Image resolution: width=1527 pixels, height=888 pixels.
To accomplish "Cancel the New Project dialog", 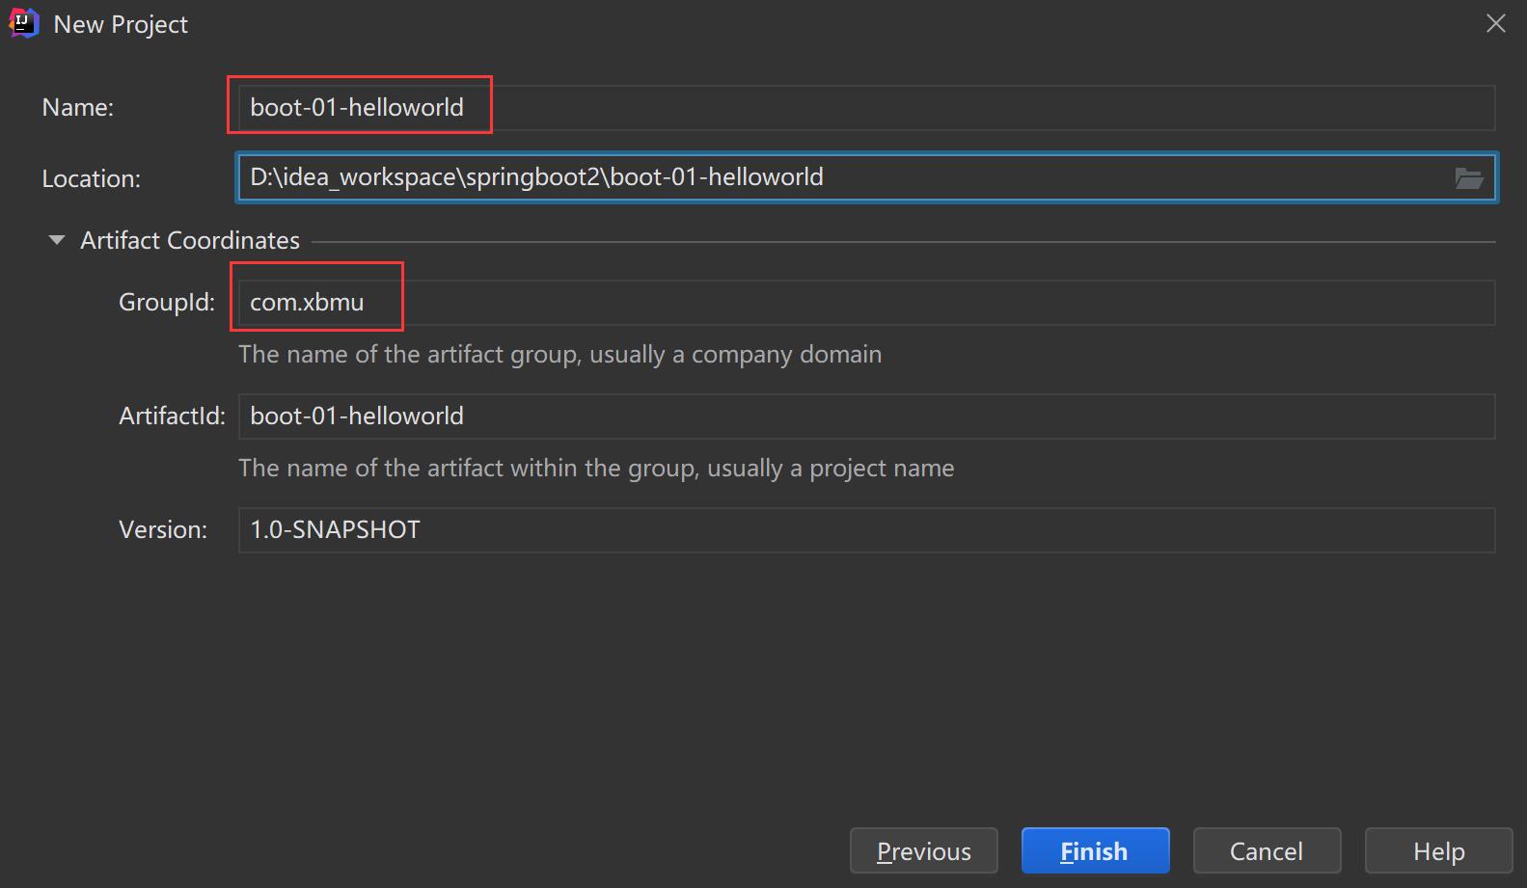I will (x=1267, y=850).
